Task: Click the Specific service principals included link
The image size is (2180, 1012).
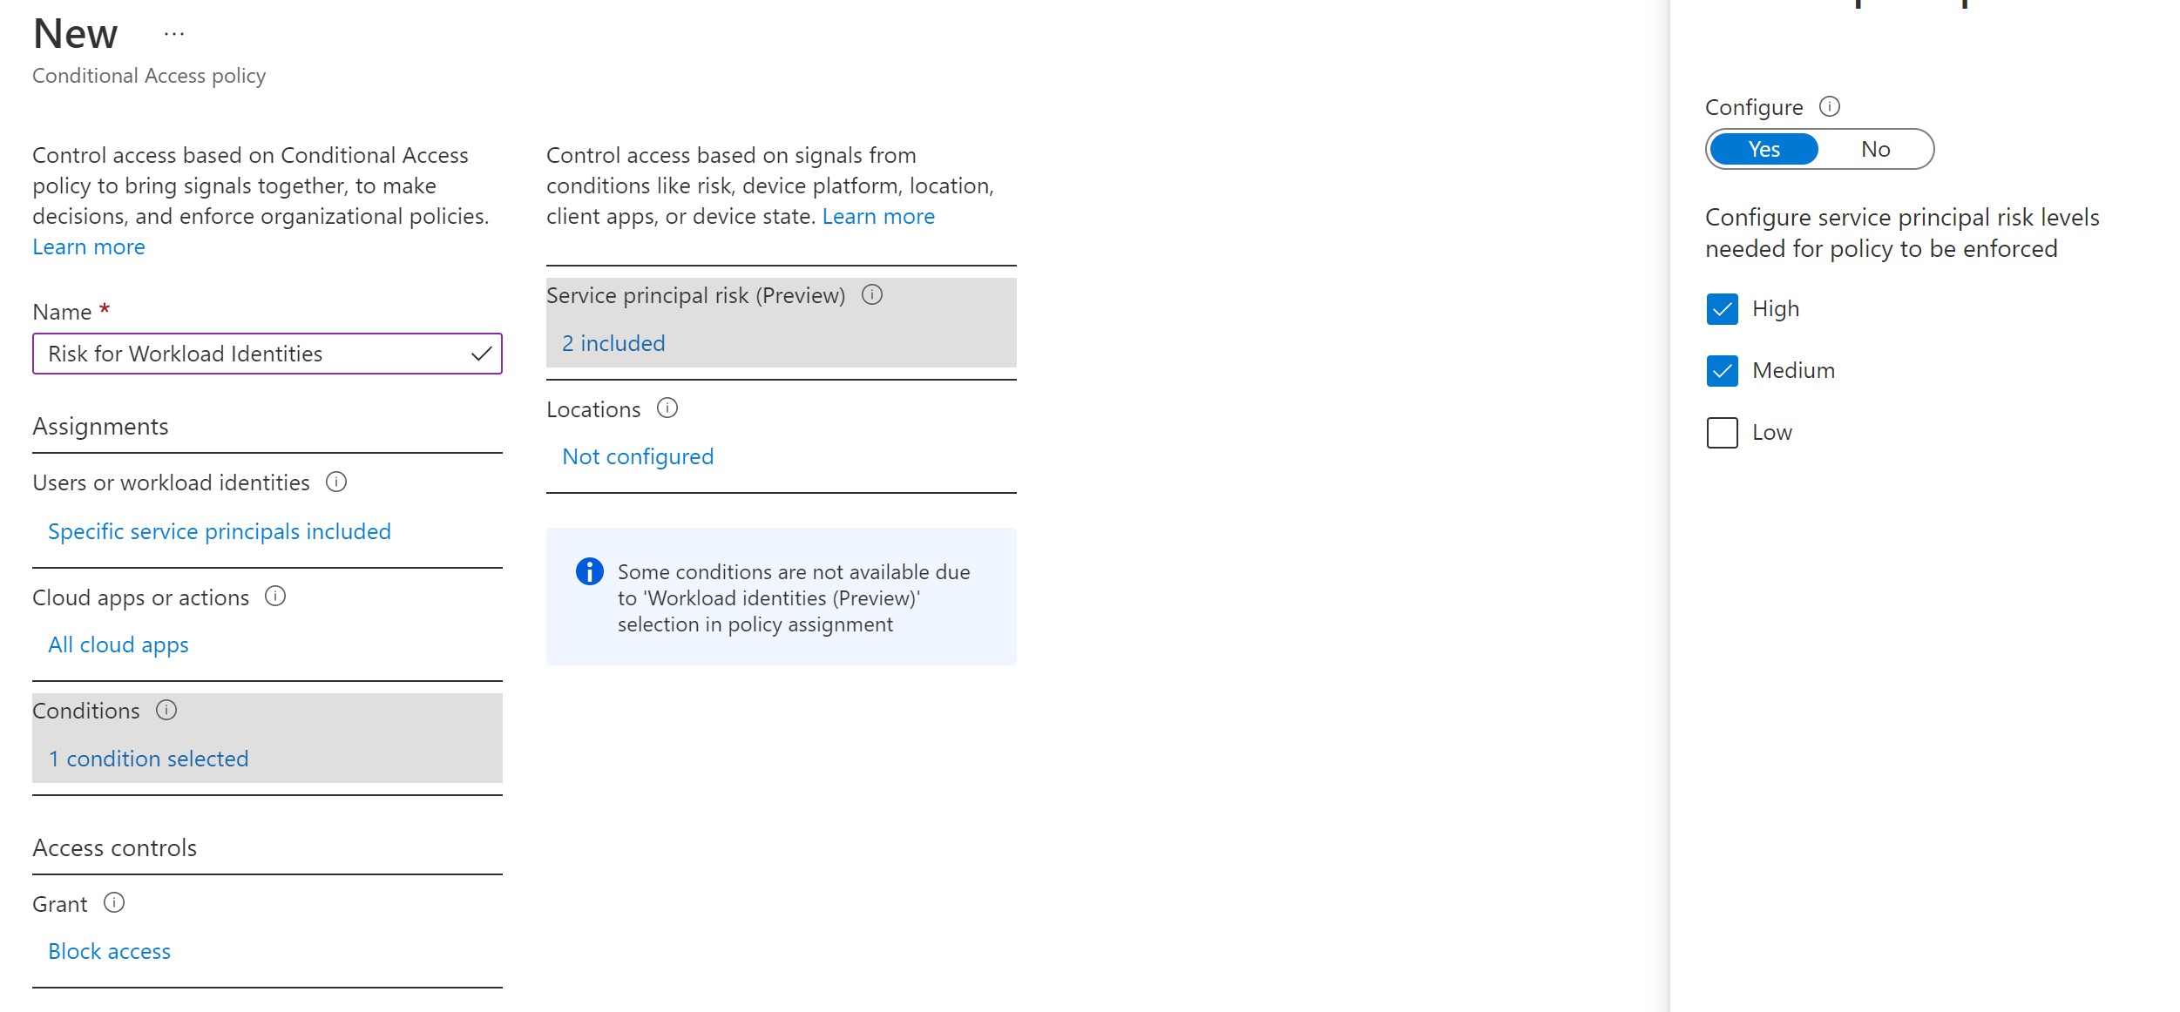Action: 219,530
